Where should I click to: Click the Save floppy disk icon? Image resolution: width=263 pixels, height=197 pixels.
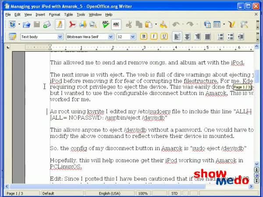[37, 25]
